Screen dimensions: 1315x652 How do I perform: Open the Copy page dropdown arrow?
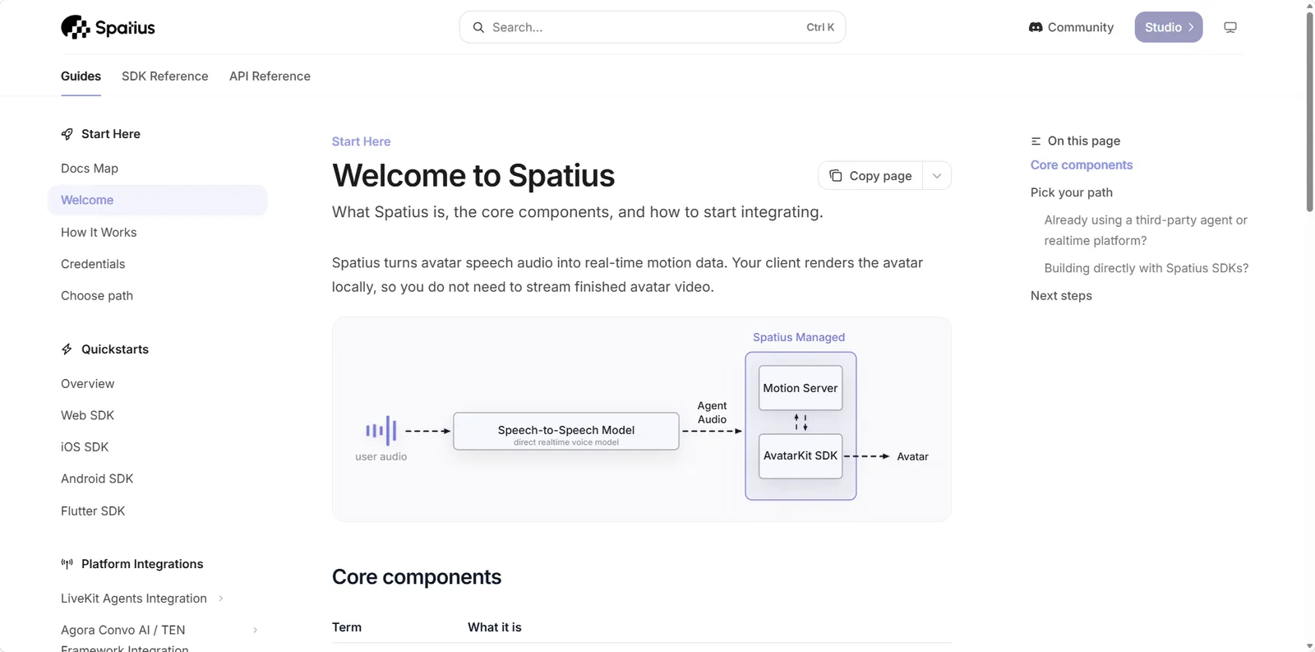[937, 176]
